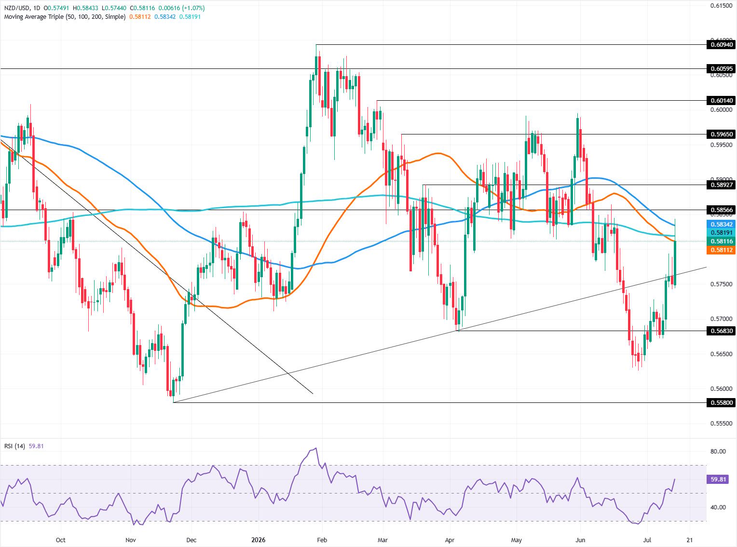
Task: Click the 0.56000 price axis tick
Action: tap(722, 389)
